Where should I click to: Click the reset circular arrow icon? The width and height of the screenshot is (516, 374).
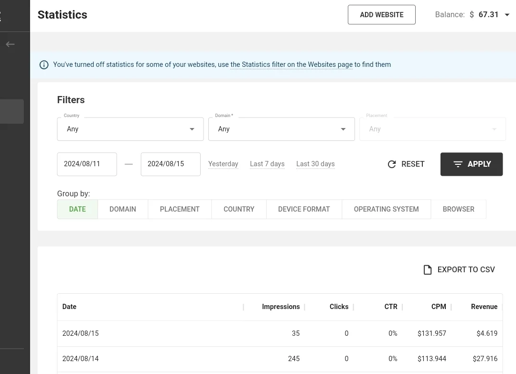[x=392, y=164]
